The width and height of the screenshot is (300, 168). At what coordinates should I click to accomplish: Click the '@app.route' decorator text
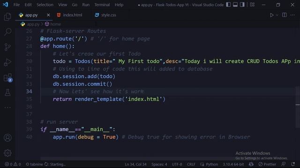coord(56,39)
